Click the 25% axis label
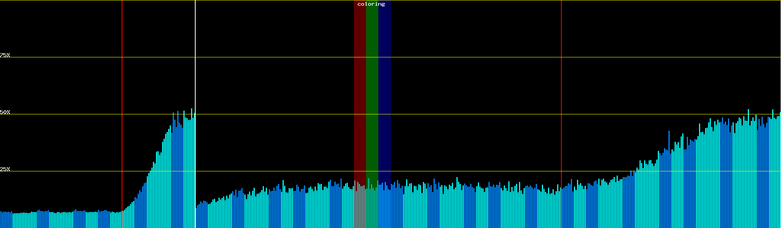The width and height of the screenshot is (781, 228). pos(5,169)
